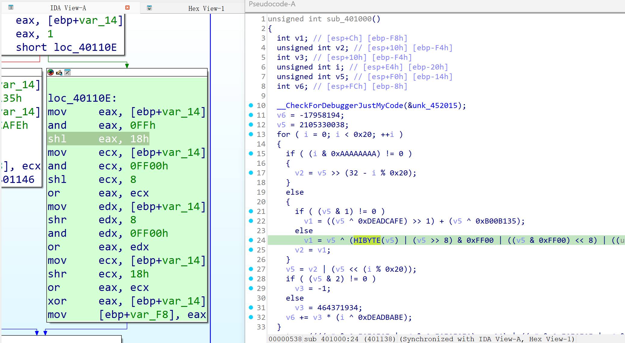Toggle breakpoint dot on line 13
Screen dimensions: 625x343
point(251,134)
